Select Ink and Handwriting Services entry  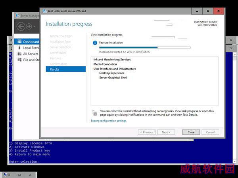click(x=112, y=60)
